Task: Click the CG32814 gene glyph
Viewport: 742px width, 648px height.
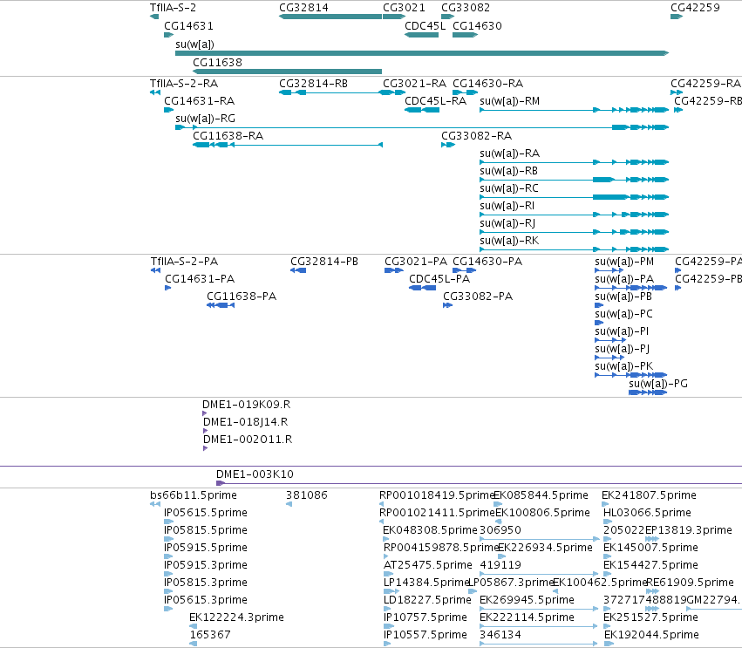Action: (330, 17)
